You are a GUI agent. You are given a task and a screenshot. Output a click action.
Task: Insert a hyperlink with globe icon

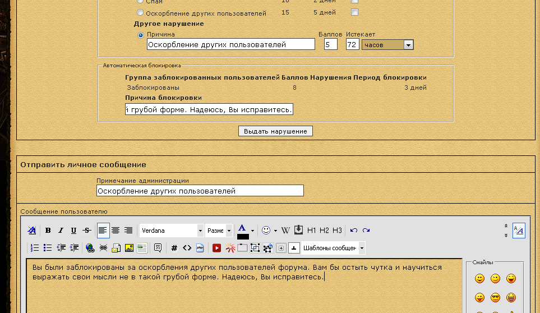(90, 247)
